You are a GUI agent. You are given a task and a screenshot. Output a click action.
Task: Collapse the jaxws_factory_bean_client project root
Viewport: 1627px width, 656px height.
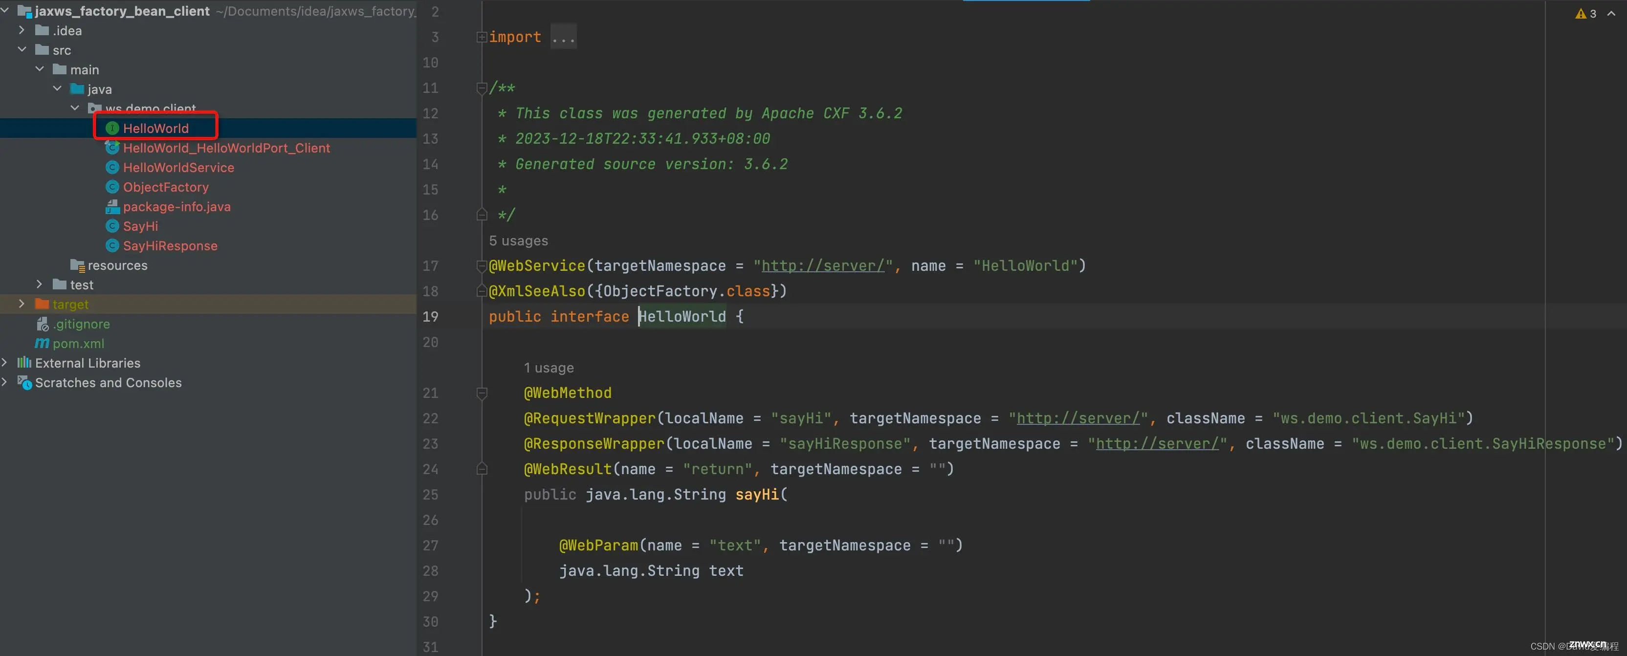(5, 11)
